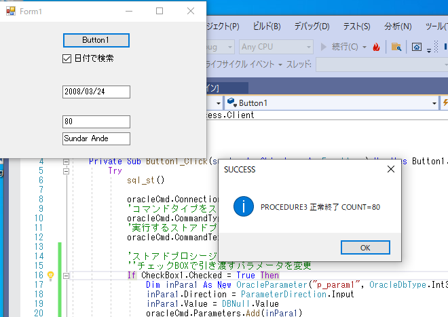448x317 pixels.
Task: Collapse the Try block outline
Action: coord(66,171)
